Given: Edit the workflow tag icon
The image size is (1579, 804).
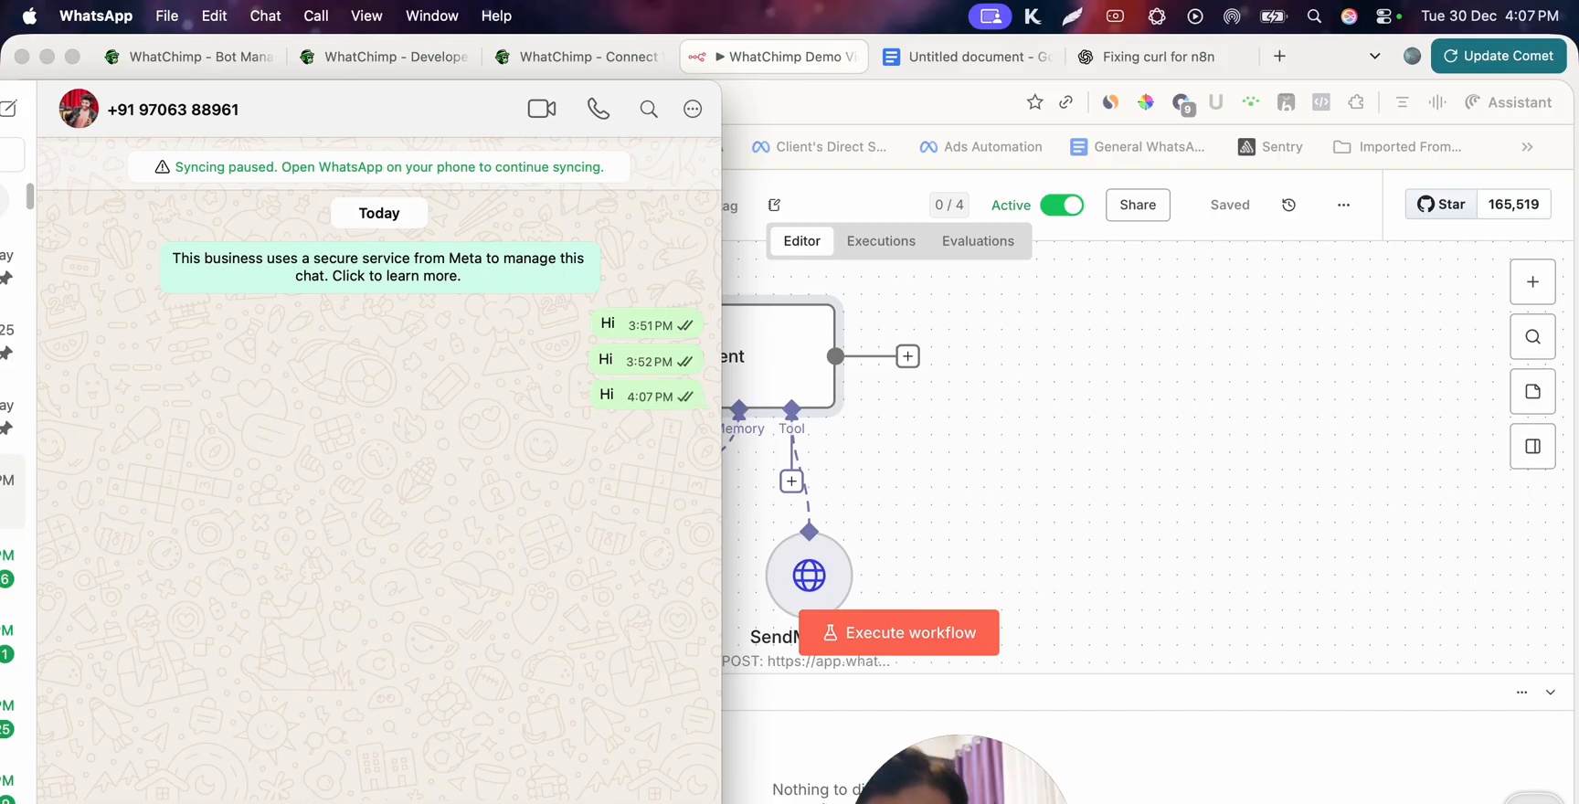Looking at the screenshot, I should click(774, 205).
